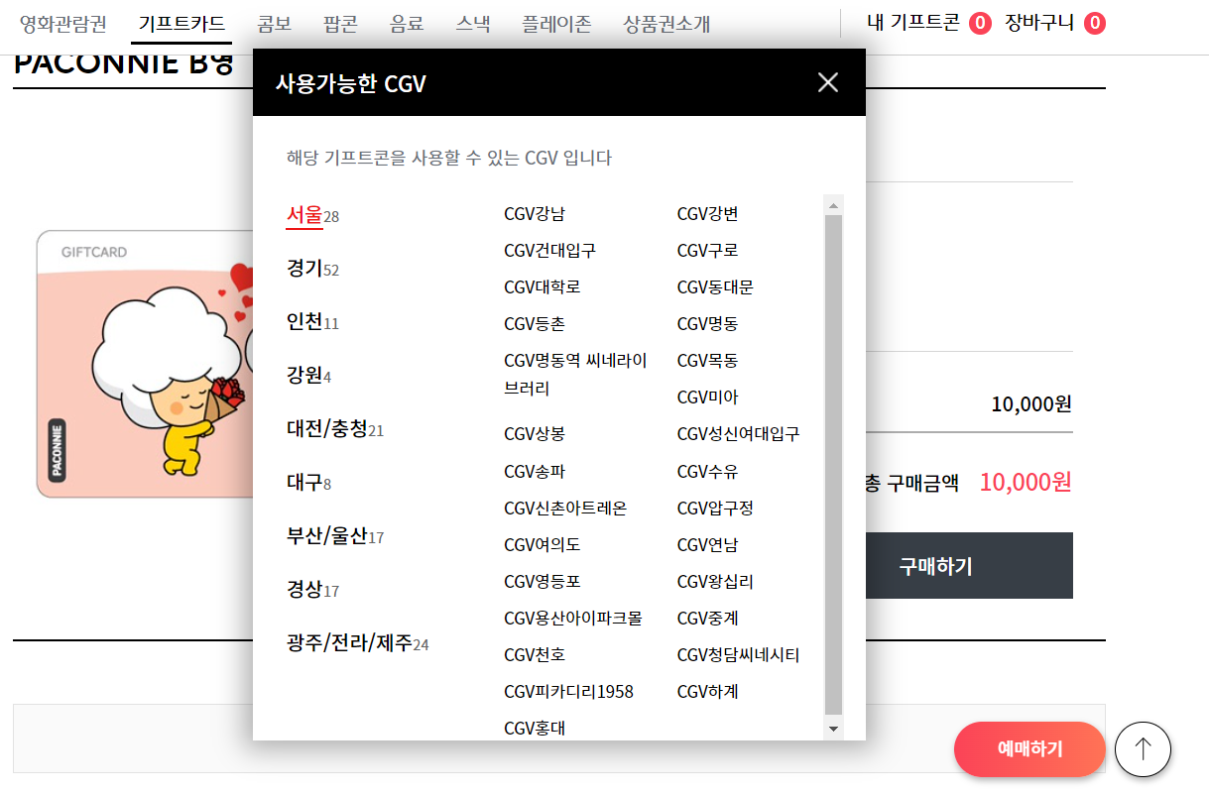This screenshot has height=795, width=1209.
Task: Click CGV명동 in the theater list
Action: [707, 323]
